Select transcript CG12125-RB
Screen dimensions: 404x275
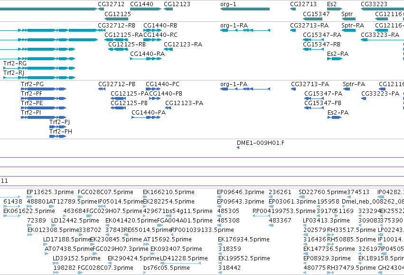[x=127, y=44]
